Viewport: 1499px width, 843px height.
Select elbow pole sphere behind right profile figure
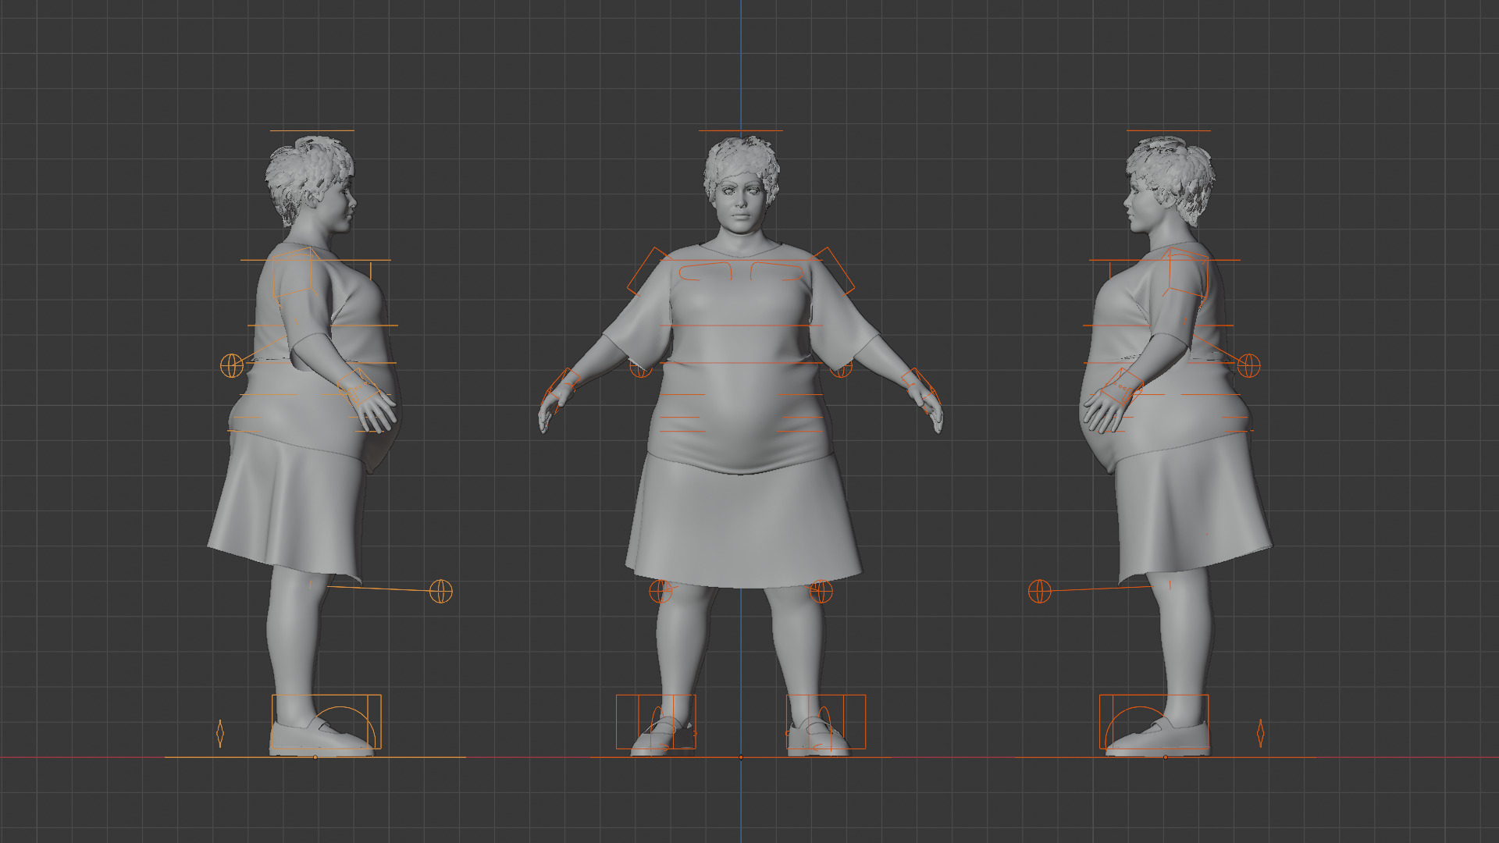[1249, 365]
